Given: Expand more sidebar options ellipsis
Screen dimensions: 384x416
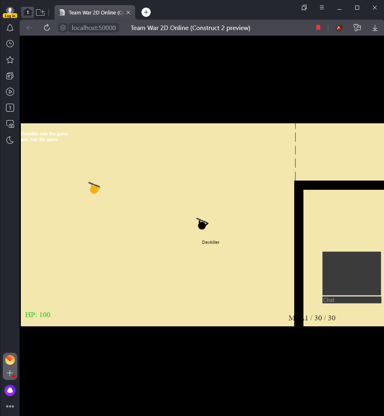Looking at the screenshot, I should click(10, 406).
